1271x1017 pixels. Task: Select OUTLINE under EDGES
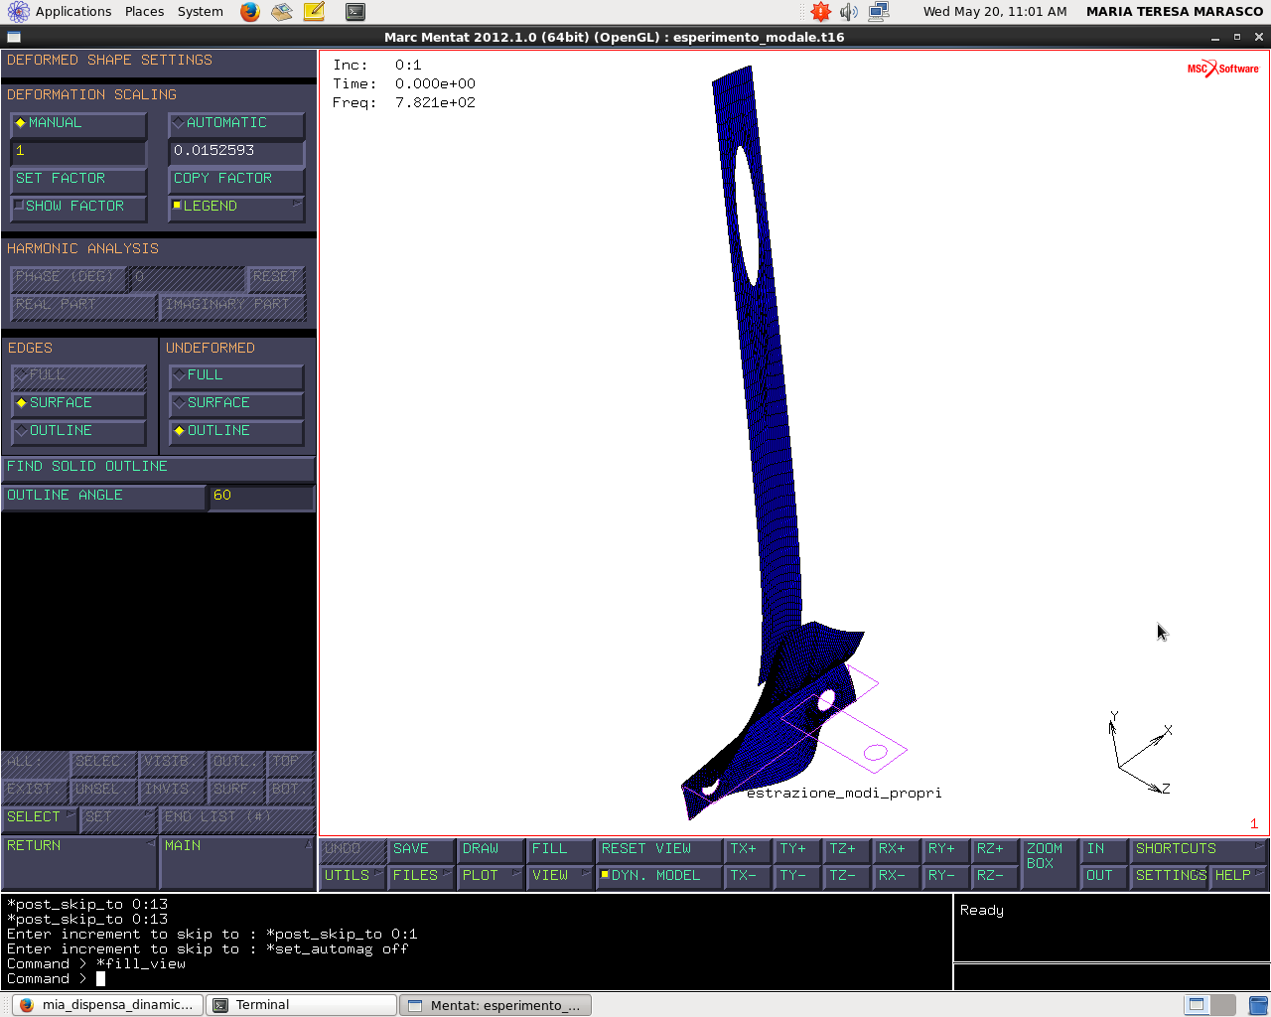(77, 431)
